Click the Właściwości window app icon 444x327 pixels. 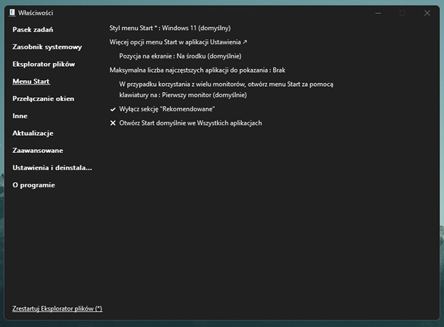pos(12,13)
